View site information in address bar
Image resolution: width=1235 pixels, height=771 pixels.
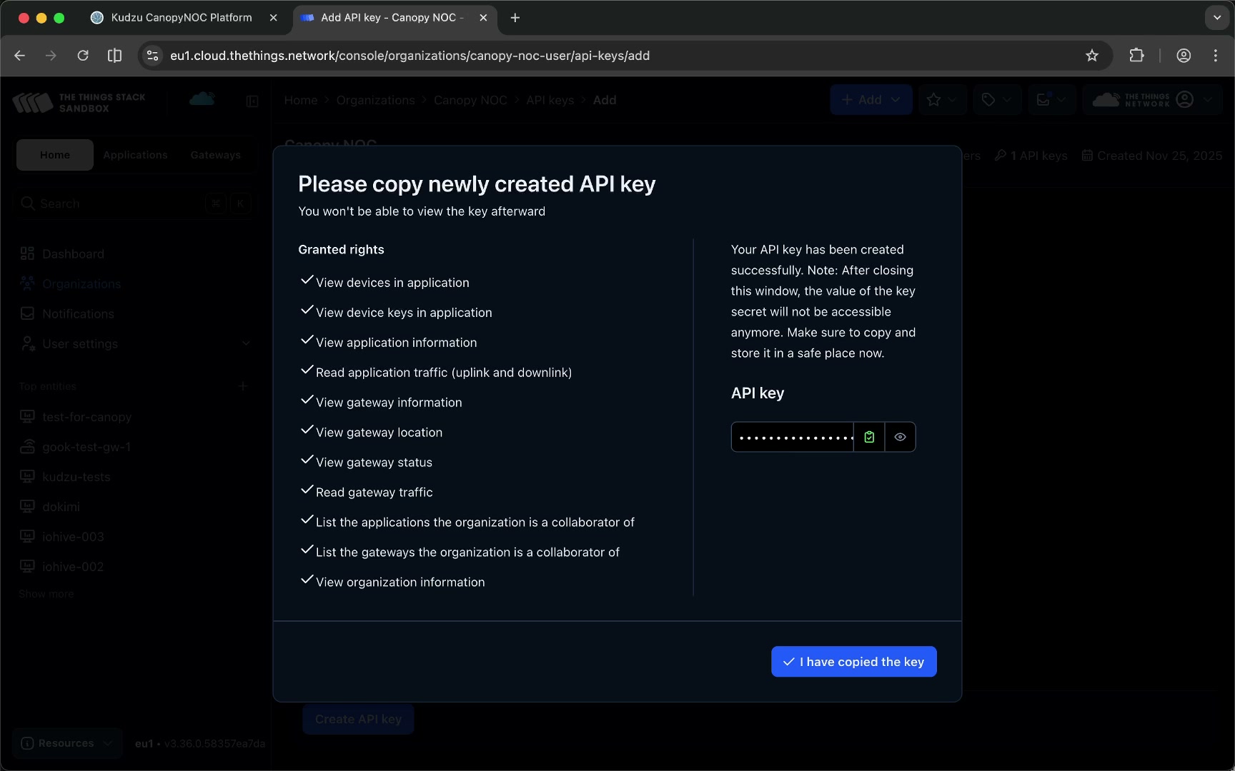tap(152, 56)
